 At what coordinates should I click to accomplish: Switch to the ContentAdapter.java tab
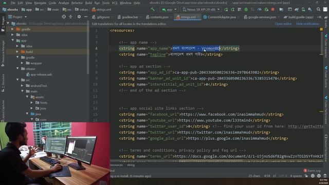[x=222, y=17]
